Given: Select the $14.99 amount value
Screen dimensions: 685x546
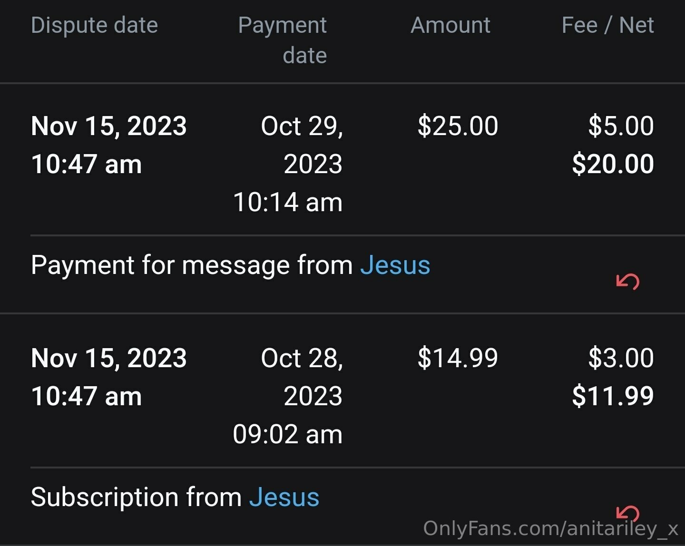Looking at the screenshot, I should click(458, 358).
